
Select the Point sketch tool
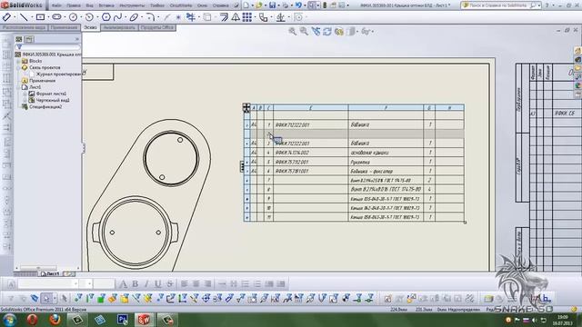(x=178, y=17)
